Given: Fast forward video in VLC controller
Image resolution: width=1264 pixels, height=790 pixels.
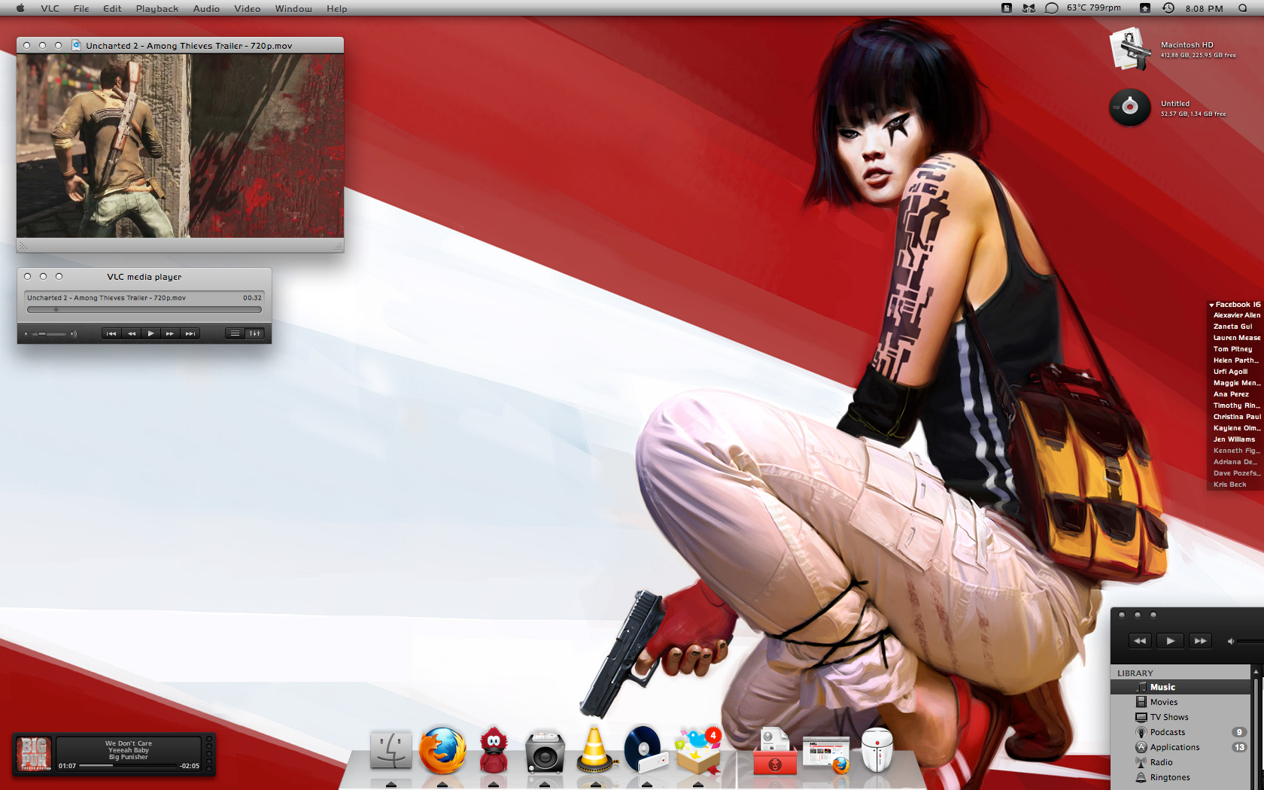Looking at the screenshot, I should click(170, 333).
